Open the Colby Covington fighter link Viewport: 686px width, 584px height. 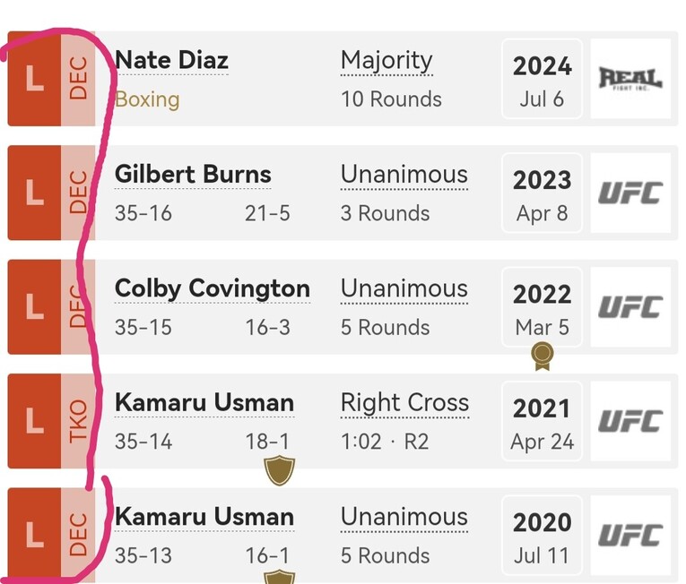pyautogui.click(x=213, y=288)
